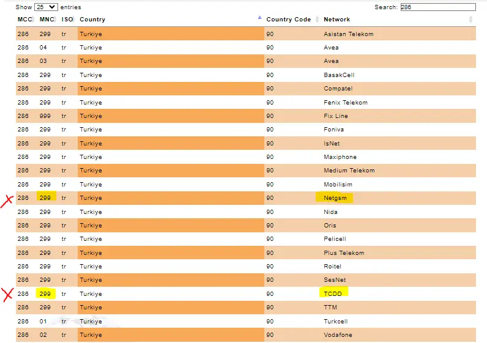Viewport: 487px width, 343px height.
Task: Select the Turkcell network cell
Action: click(335, 321)
